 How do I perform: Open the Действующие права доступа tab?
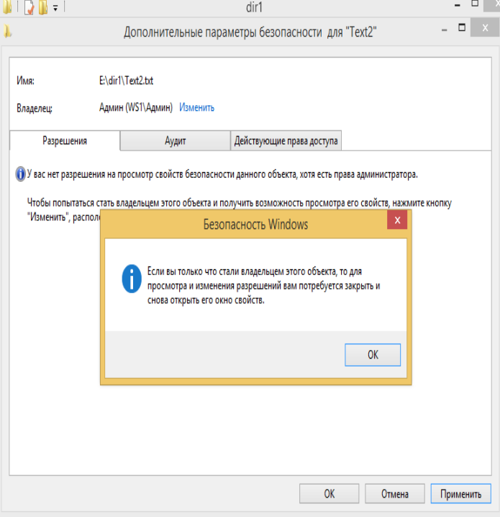coord(286,141)
